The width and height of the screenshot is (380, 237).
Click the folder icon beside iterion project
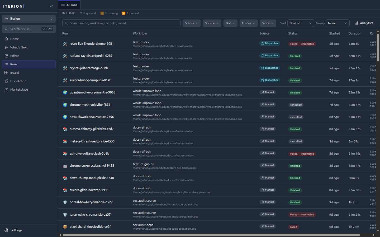tap(6, 19)
